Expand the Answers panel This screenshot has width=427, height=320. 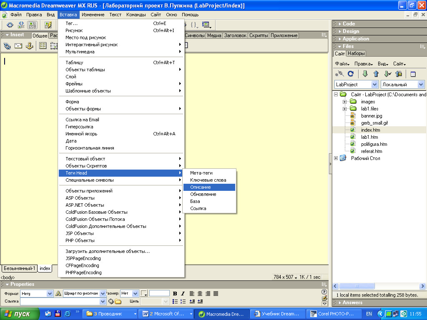pyautogui.click(x=340, y=302)
